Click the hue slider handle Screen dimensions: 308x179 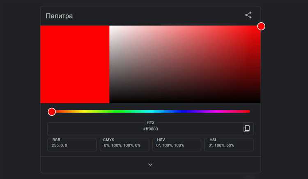[x=52, y=112]
